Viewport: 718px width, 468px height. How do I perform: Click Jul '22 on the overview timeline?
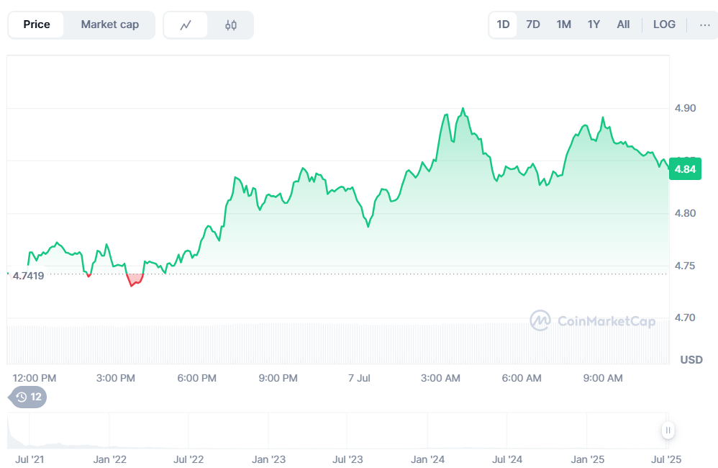coord(188,459)
